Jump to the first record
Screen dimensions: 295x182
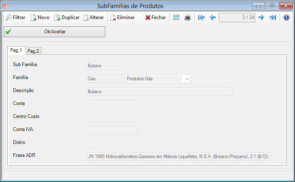201,17
